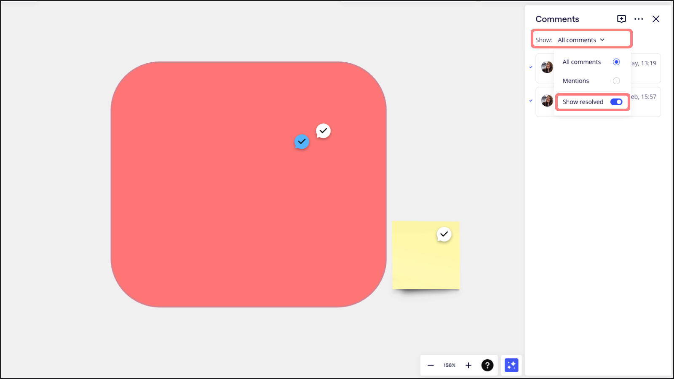
Task: Click the avatar on the second comment
Action: pyautogui.click(x=546, y=100)
